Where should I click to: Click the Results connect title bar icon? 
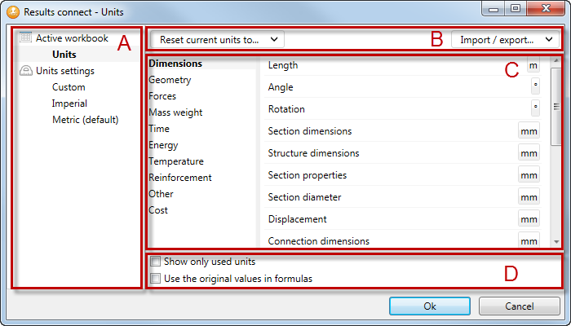[11, 11]
